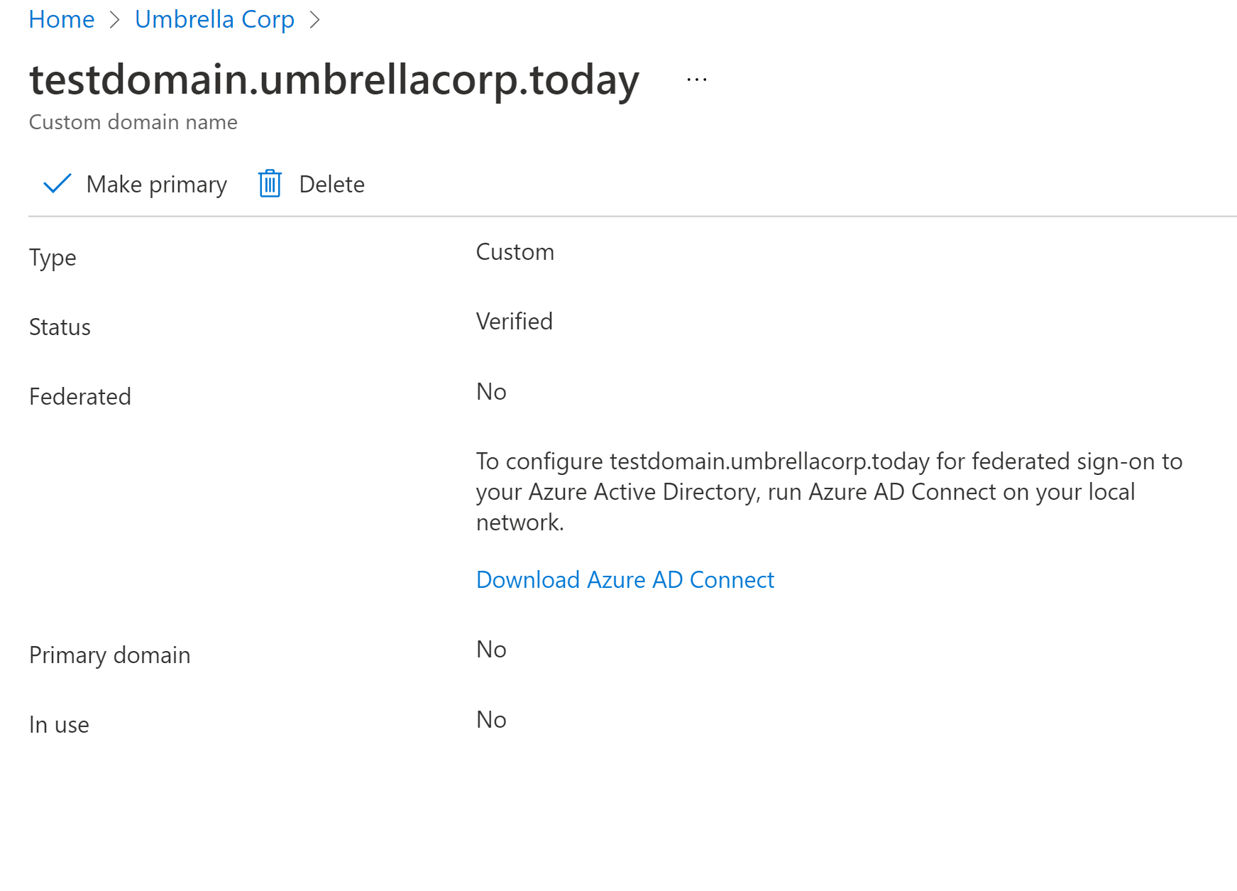Open the ellipsis more options menu
The width and height of the screenshot is (1237, 891).
(697, 80)
